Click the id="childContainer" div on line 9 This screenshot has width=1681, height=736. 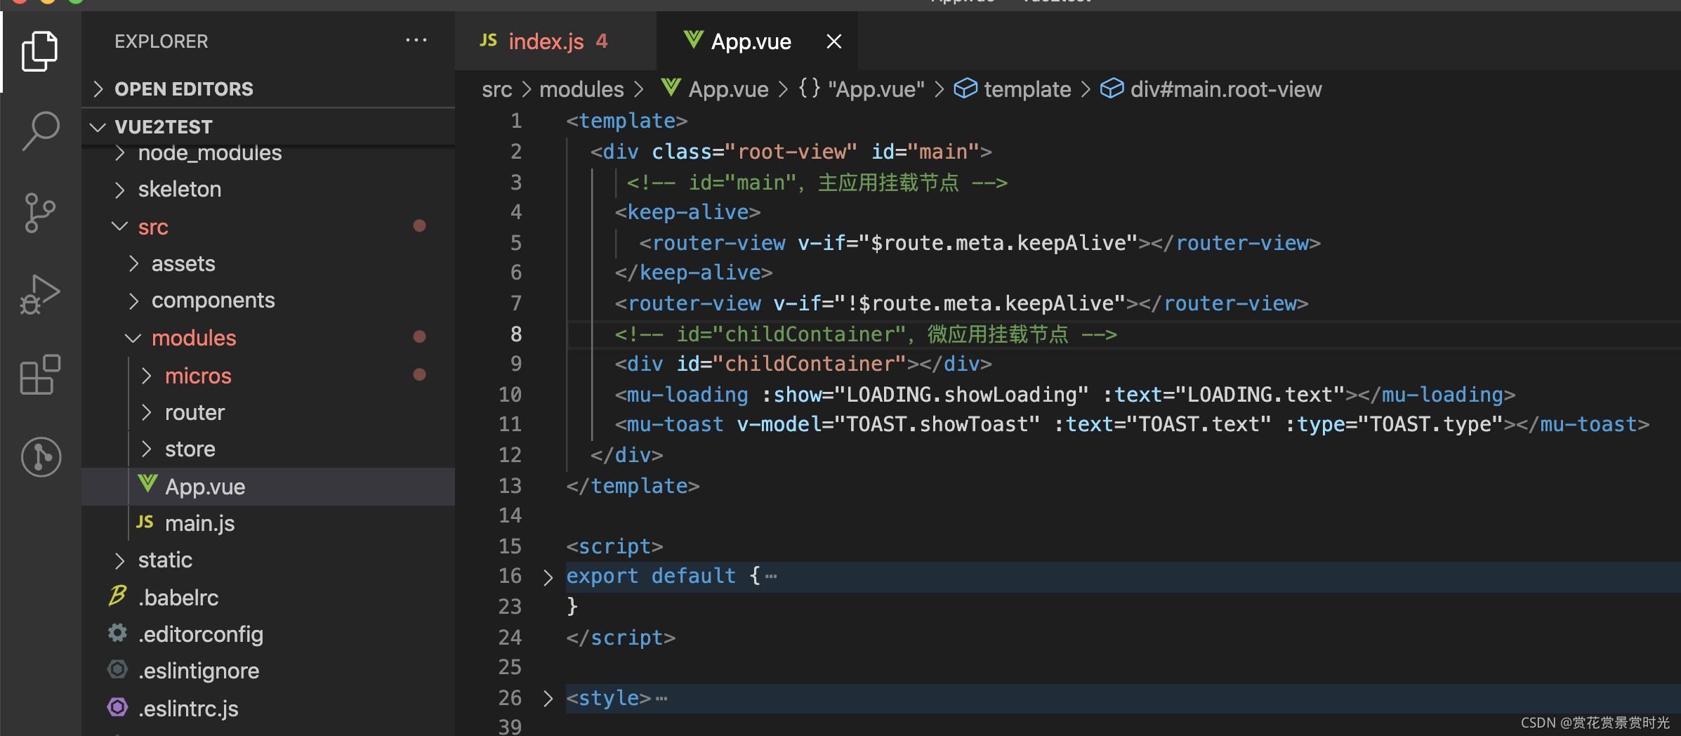coord(803,364)
